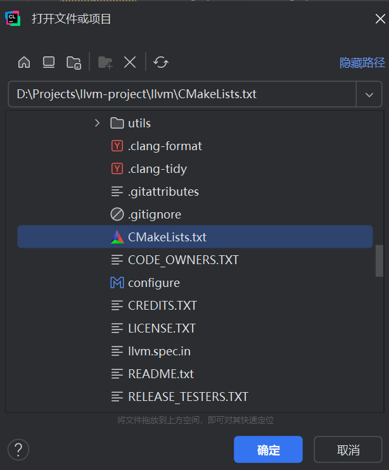Click the YAML icon of .clang-tidy

[x=117, y=168]
